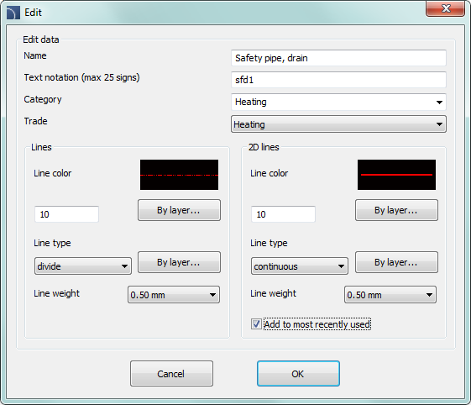
Task: Cancel the Edit dialog
Action: (171, 374)
